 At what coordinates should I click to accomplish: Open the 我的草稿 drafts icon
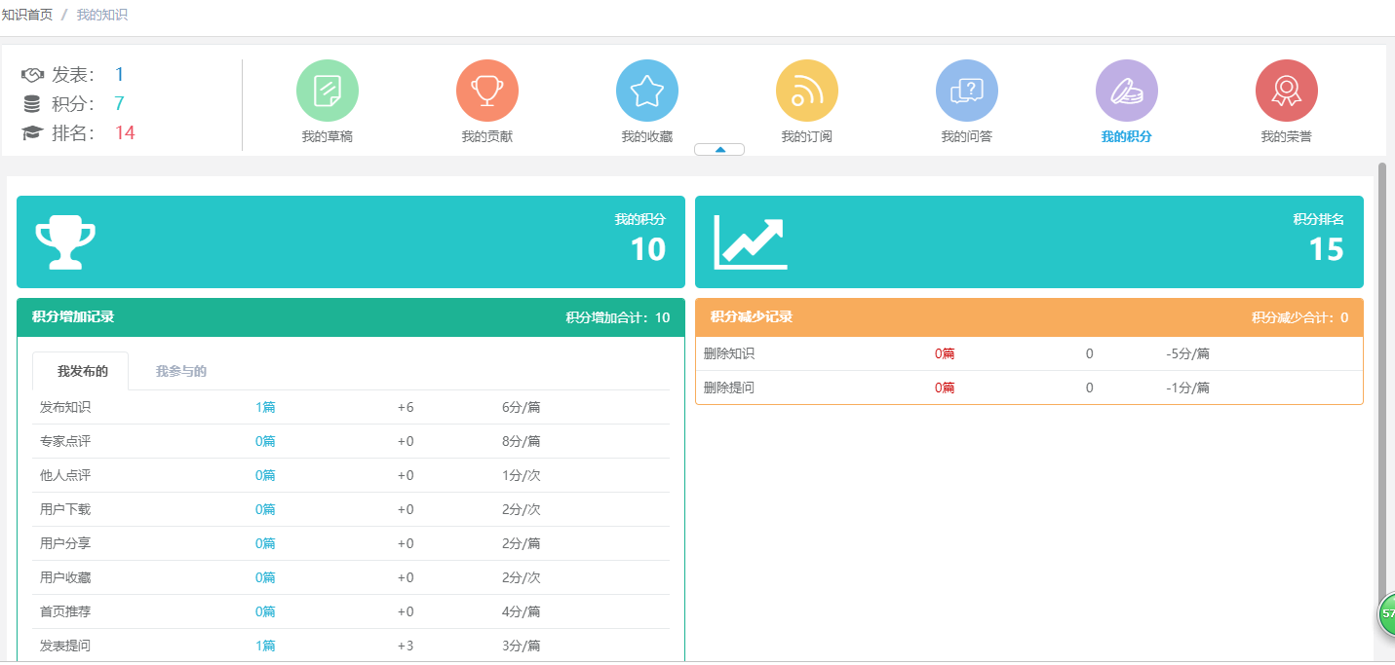point(328,91)
